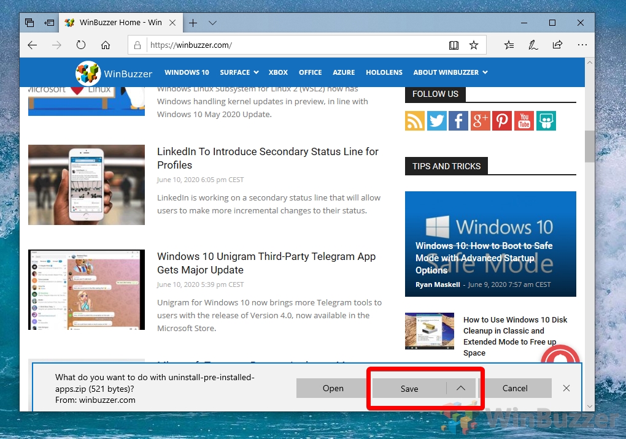
Task: Open Unigram Telegram App article headline
Action: pos(266,263)
